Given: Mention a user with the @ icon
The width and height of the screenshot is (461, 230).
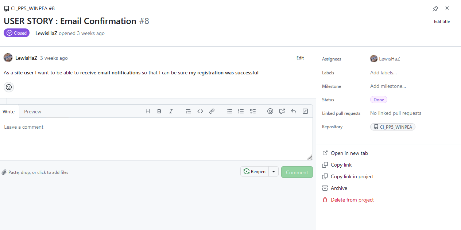Looking at the screenshot, I should point(270,112).
